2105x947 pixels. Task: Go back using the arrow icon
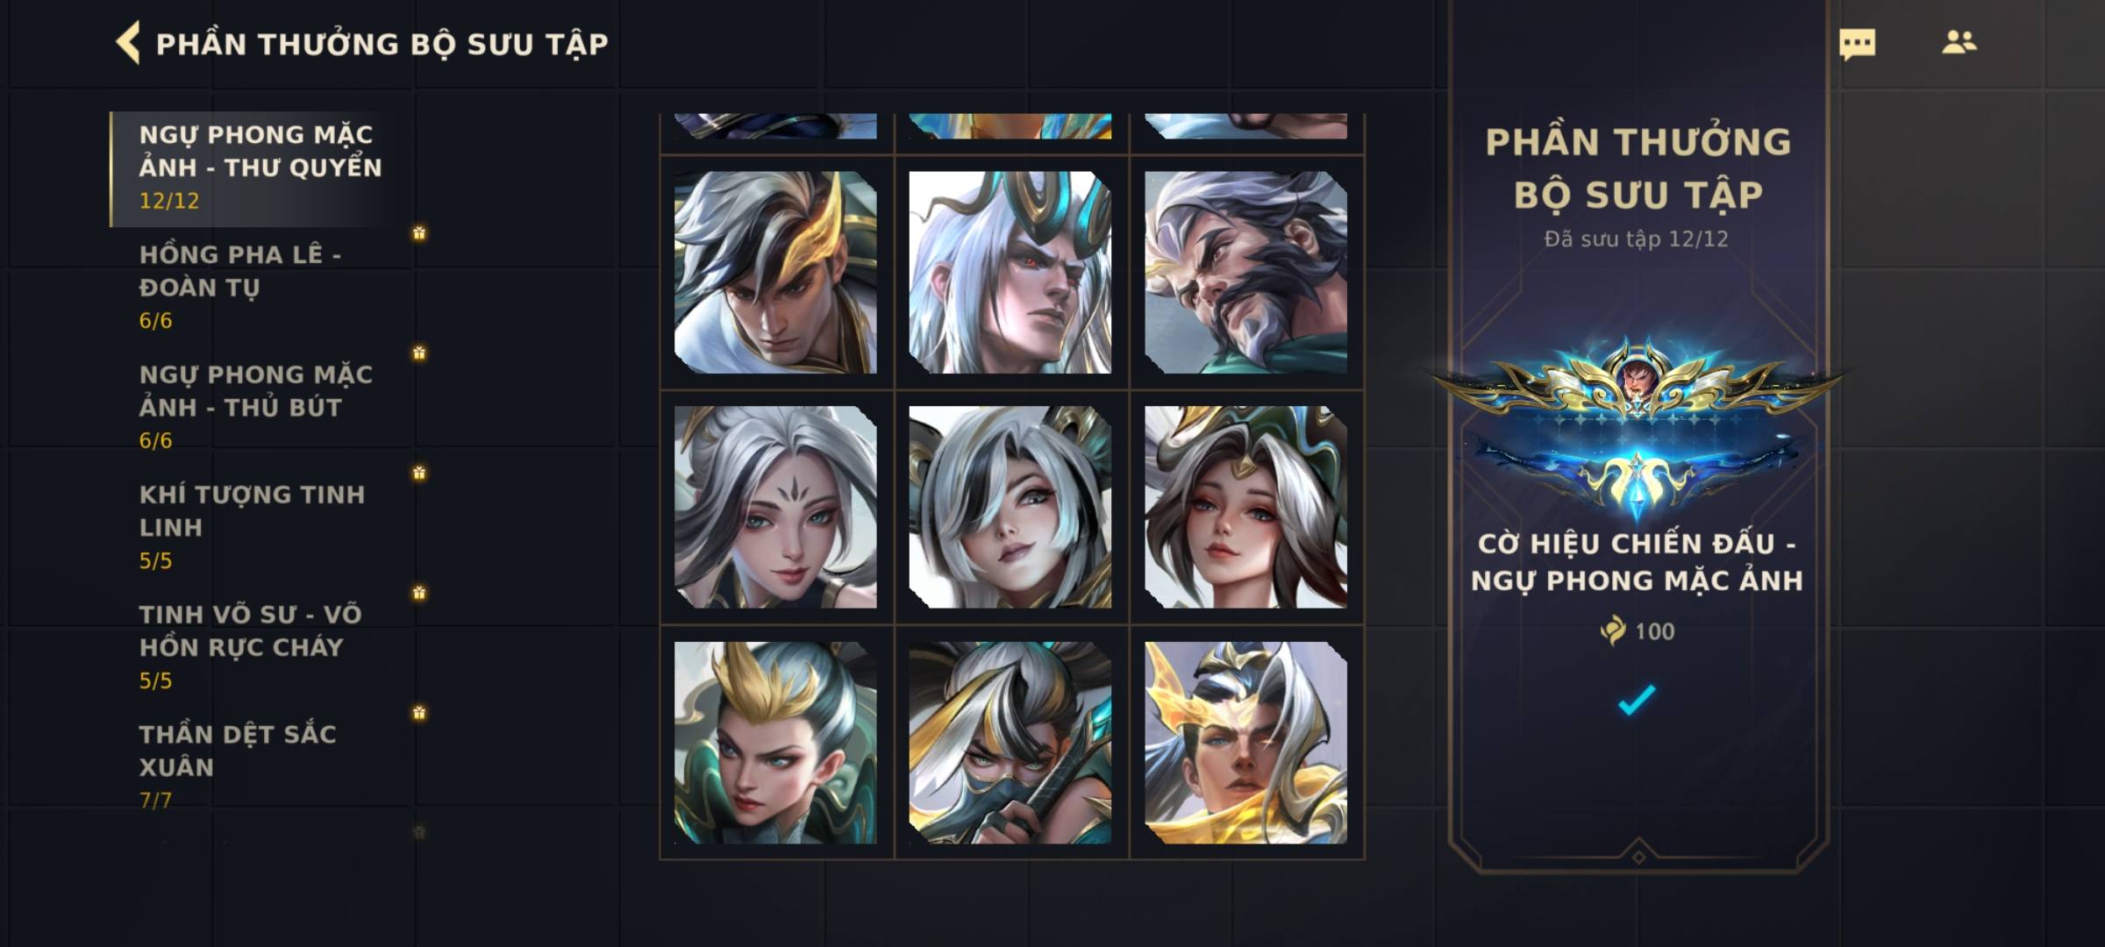pyautogui.click(x=128, y=43)
